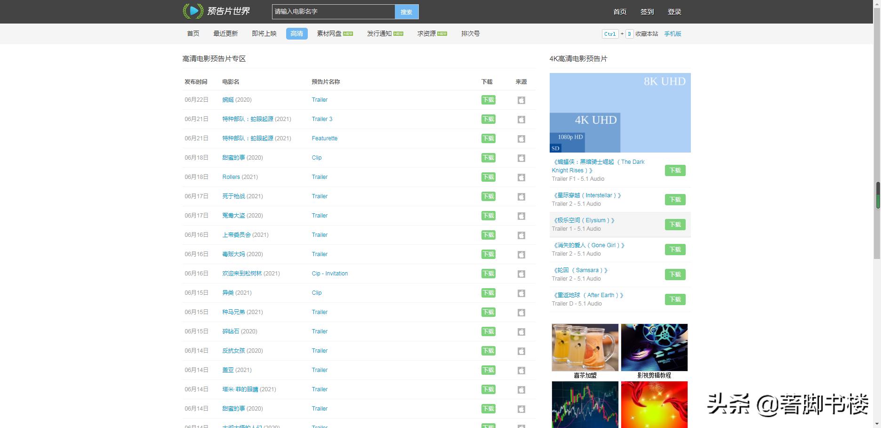
Task: Download the After Earth 4K trailer
Action: click(675, 299)
